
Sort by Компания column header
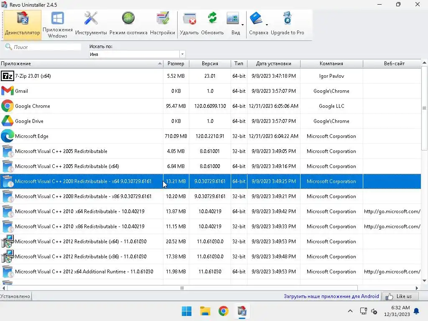[331, 64]
